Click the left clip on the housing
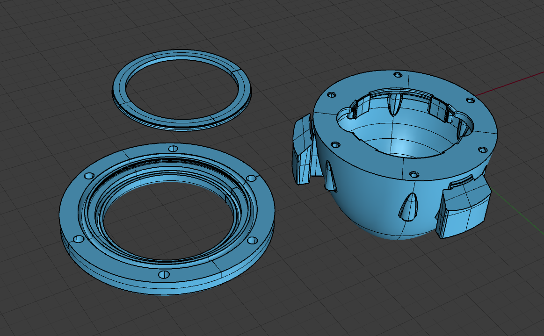Viewport: 544px width, 336px height. coord(302,150)
